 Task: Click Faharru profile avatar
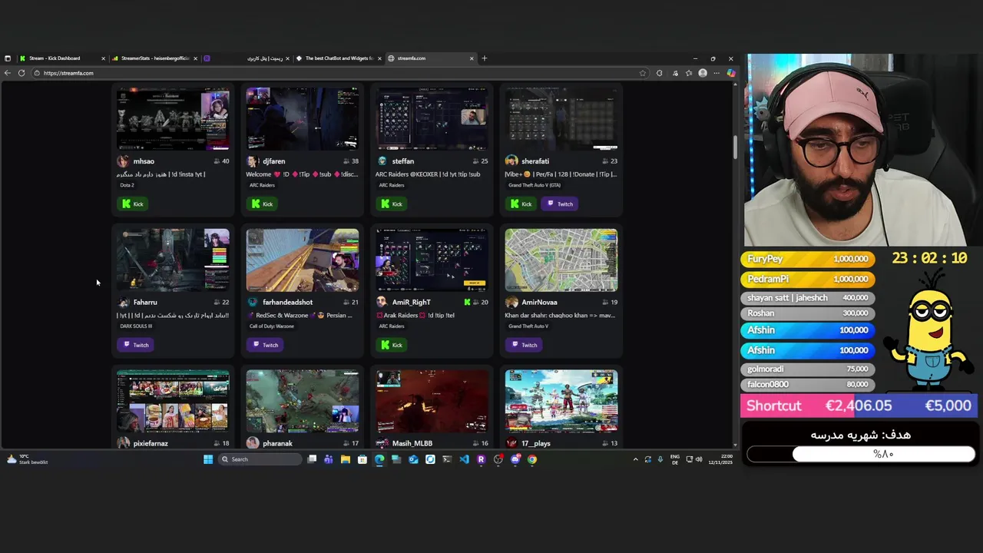point(123,302)
